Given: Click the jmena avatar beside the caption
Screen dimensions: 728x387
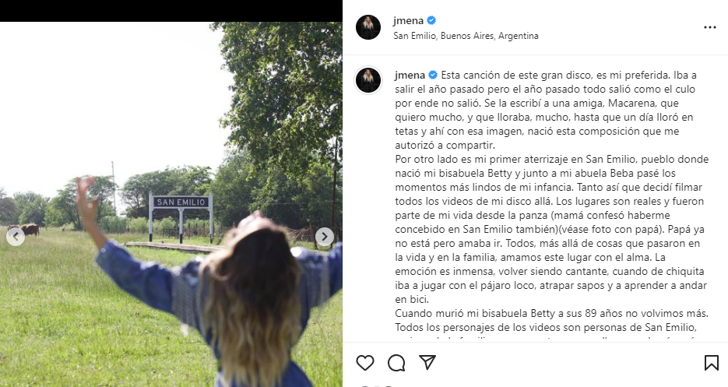Looking at the screenshot, I should pyautogui.click(x=368, y=79).
